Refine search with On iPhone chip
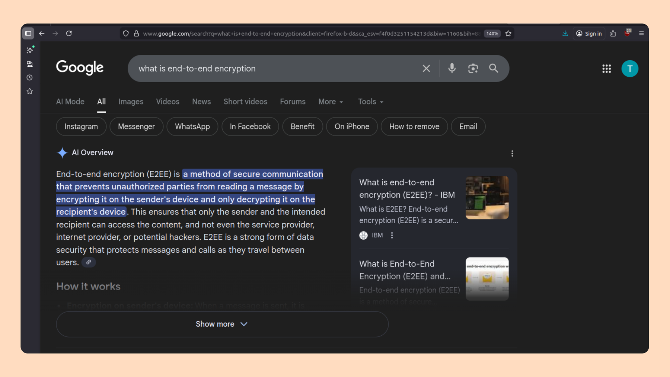The height and width of the screenshot is (377, 670). 352,127
